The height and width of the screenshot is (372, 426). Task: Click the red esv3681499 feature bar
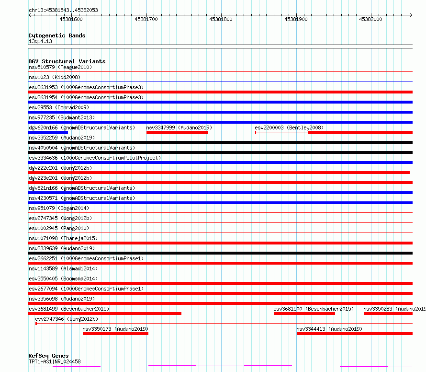(x=105, y=314)
